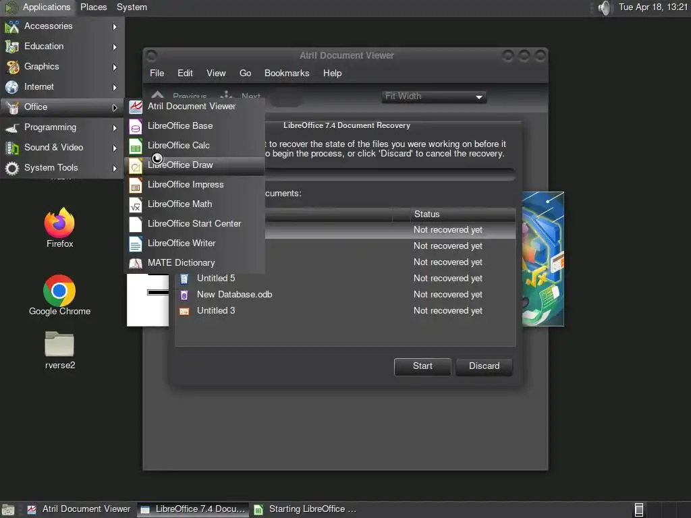This screenshot has height=518, width=691.
Task: Launch LibreOffice Impress from Office menu
Action: (x=195, y=185)
